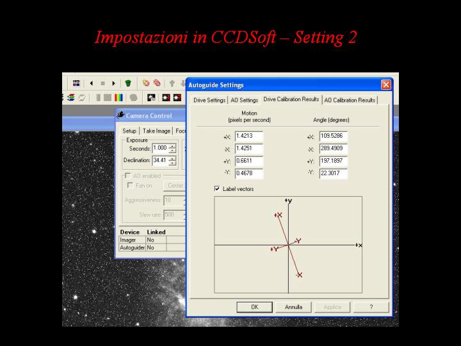
Task: Increase Declination with the up spinner
Action: coord(173,158)
